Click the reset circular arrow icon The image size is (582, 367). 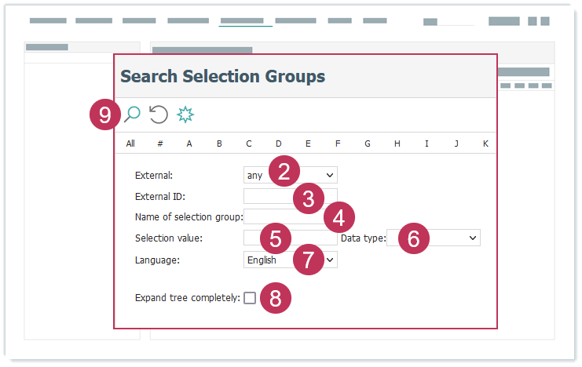pos(159,114)
